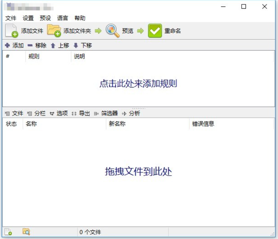Open the 预设 menu
Viewport: 278px width, 239px height.
pyautogui.click(x=45, y=18)
